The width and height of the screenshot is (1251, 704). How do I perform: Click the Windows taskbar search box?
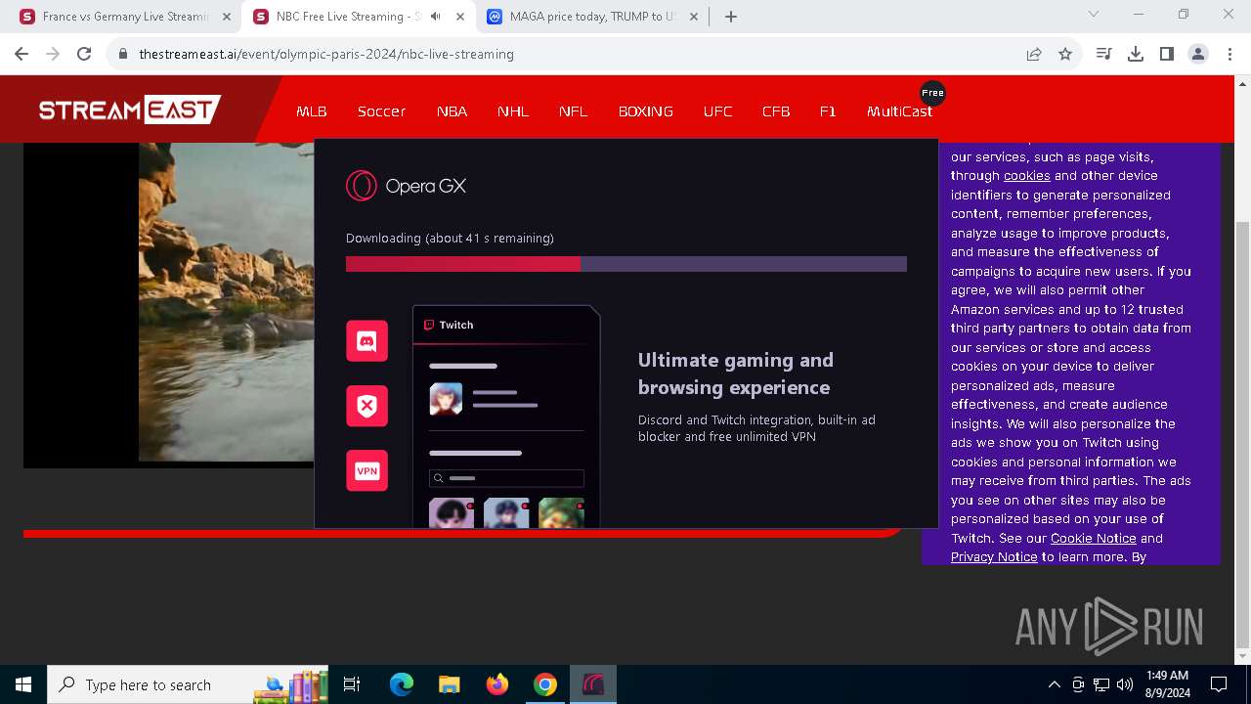tap(189, 684)
